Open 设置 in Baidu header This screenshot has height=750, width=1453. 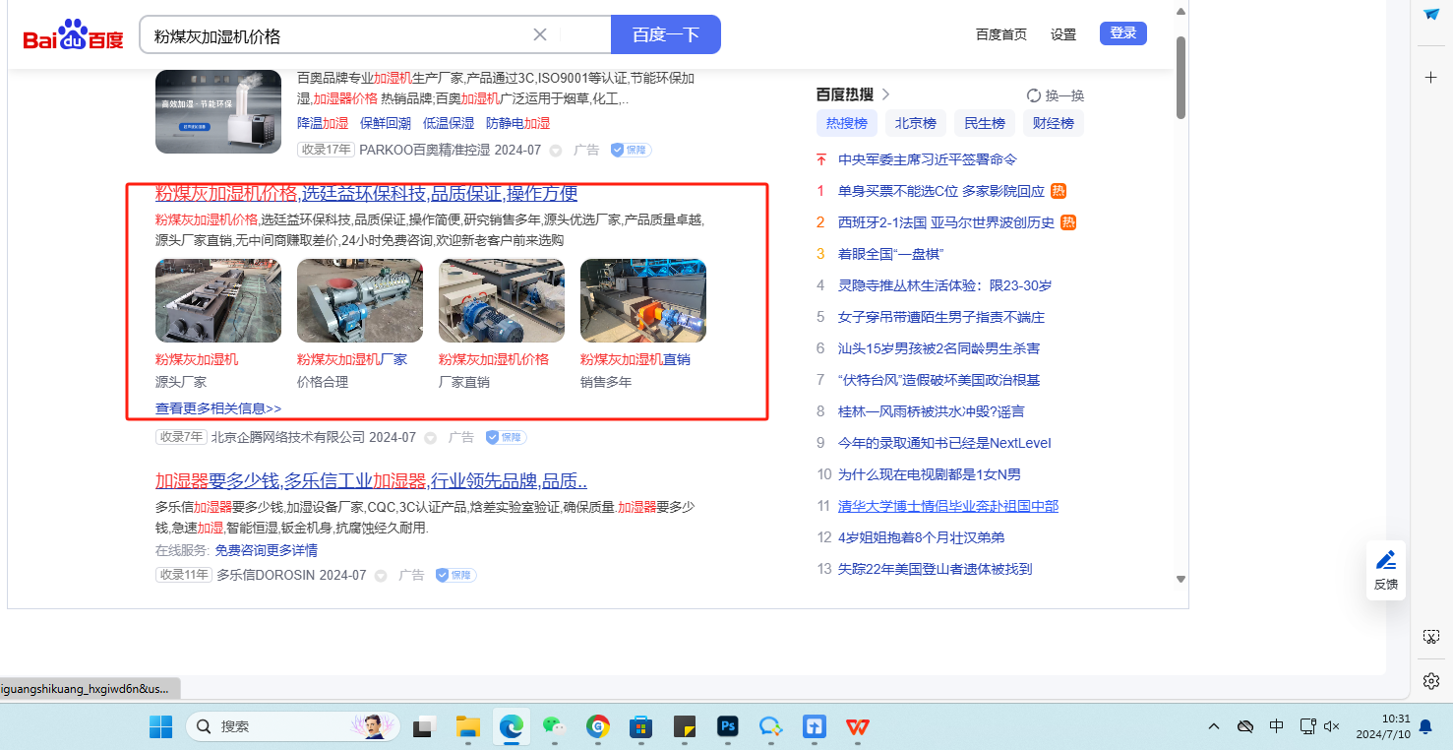pyautogui.click(x=1063, y=34)
